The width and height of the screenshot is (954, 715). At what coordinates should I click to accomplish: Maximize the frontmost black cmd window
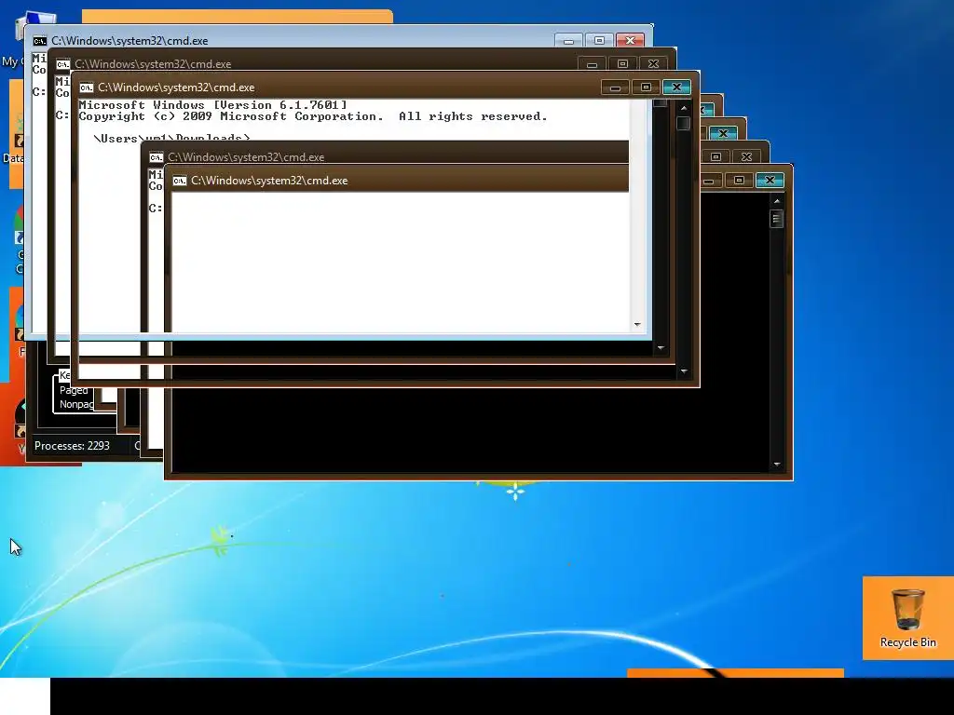pos(739,181)
